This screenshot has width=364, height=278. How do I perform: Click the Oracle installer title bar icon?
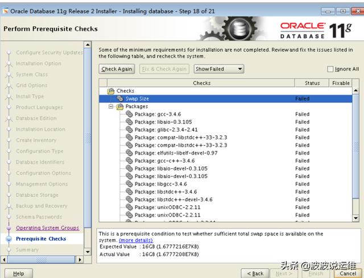(6, 11)
